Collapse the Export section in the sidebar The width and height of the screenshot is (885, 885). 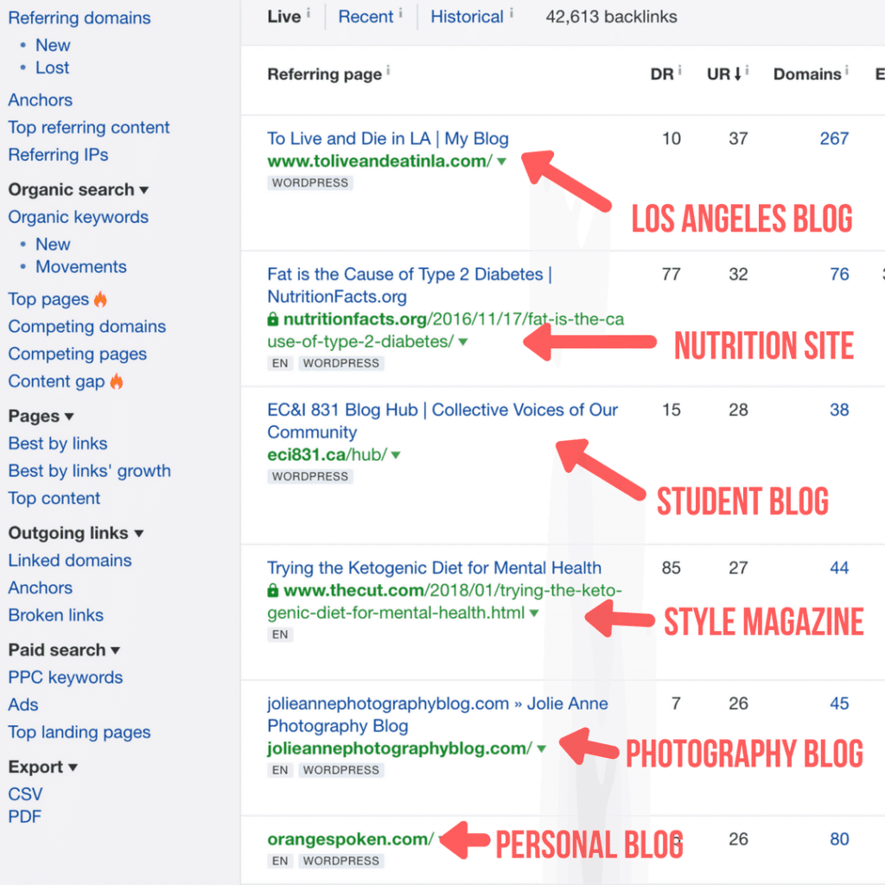pyautogui.click(x=71, y=767)
